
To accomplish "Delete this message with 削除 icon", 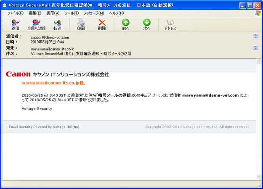I will pyautogui.click(x=102, y=24).
